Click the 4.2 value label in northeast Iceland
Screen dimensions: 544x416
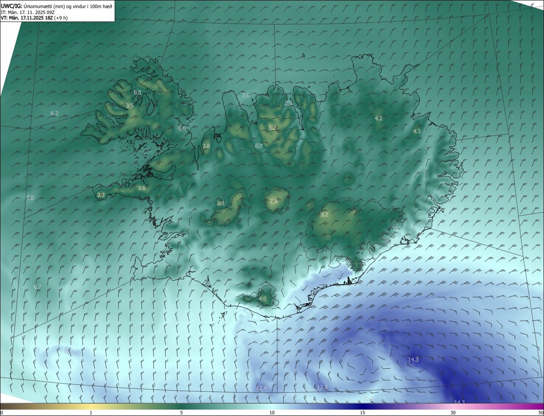click(379, 118)
